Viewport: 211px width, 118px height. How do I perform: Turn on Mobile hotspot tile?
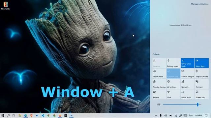[x=188, y=73]
